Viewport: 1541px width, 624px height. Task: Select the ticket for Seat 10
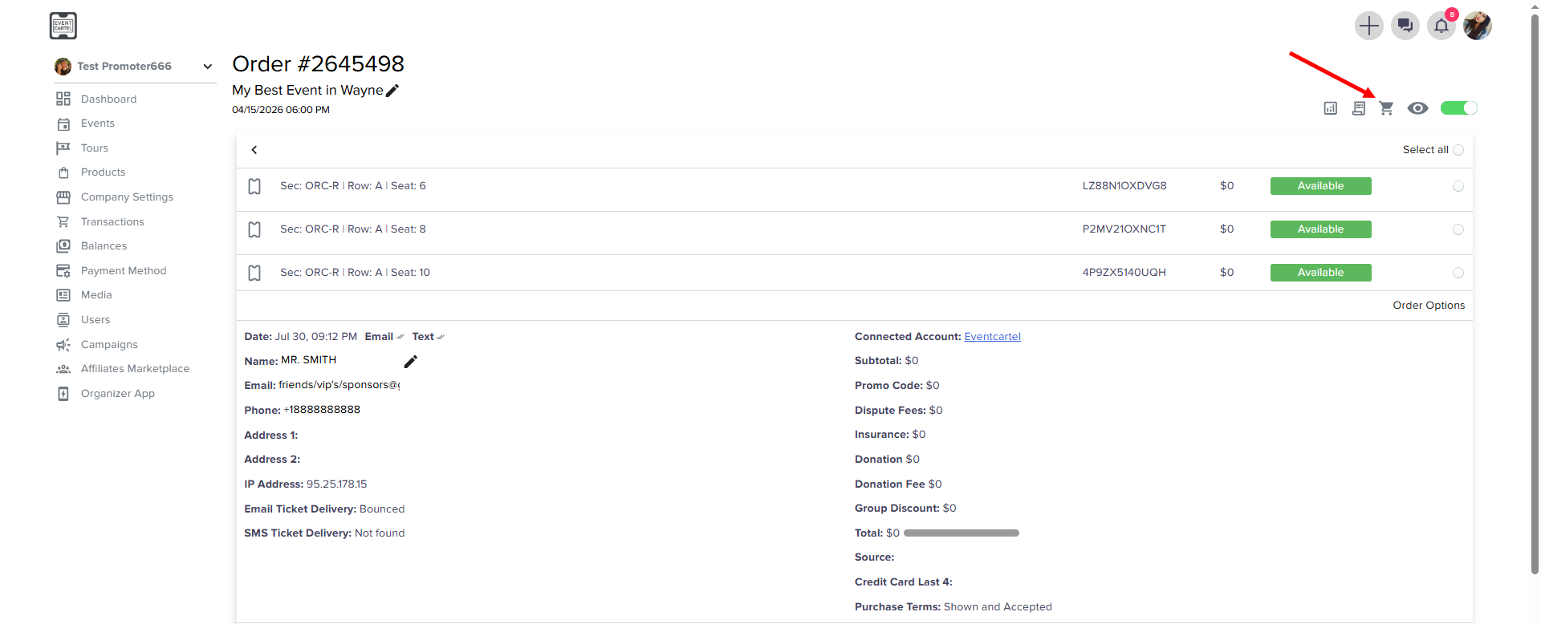point(1458,273)
